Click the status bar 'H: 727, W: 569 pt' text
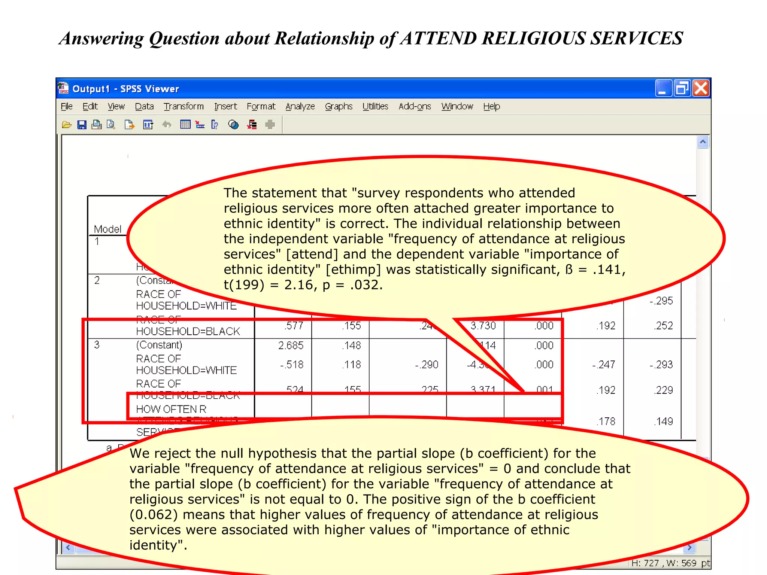Image resolution: width=767 pixels, height=575 pixels. point(670,563)
